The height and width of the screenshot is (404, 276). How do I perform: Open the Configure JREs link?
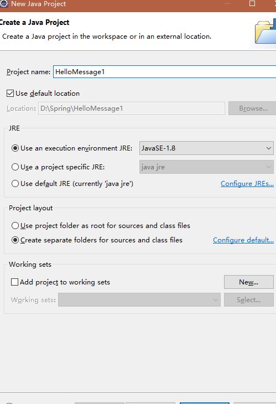[247, 183]
